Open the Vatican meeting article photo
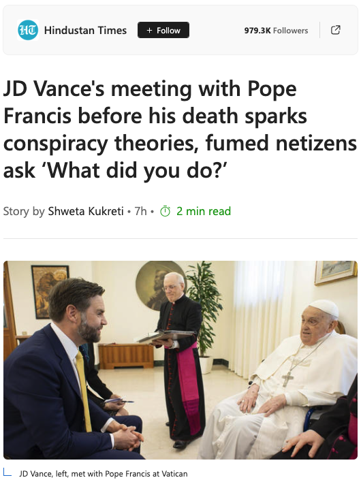 click(x=180, y=360)
